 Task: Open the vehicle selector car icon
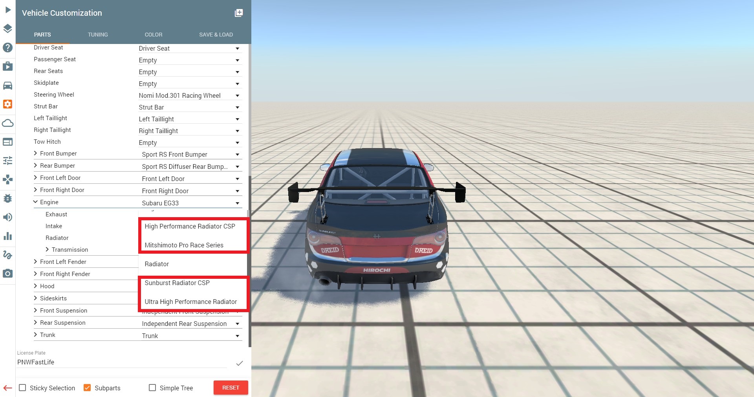point(8,85)
